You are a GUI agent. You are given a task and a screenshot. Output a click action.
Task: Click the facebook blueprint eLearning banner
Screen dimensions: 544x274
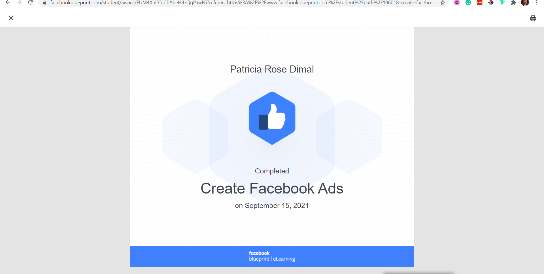pos(272,256)
